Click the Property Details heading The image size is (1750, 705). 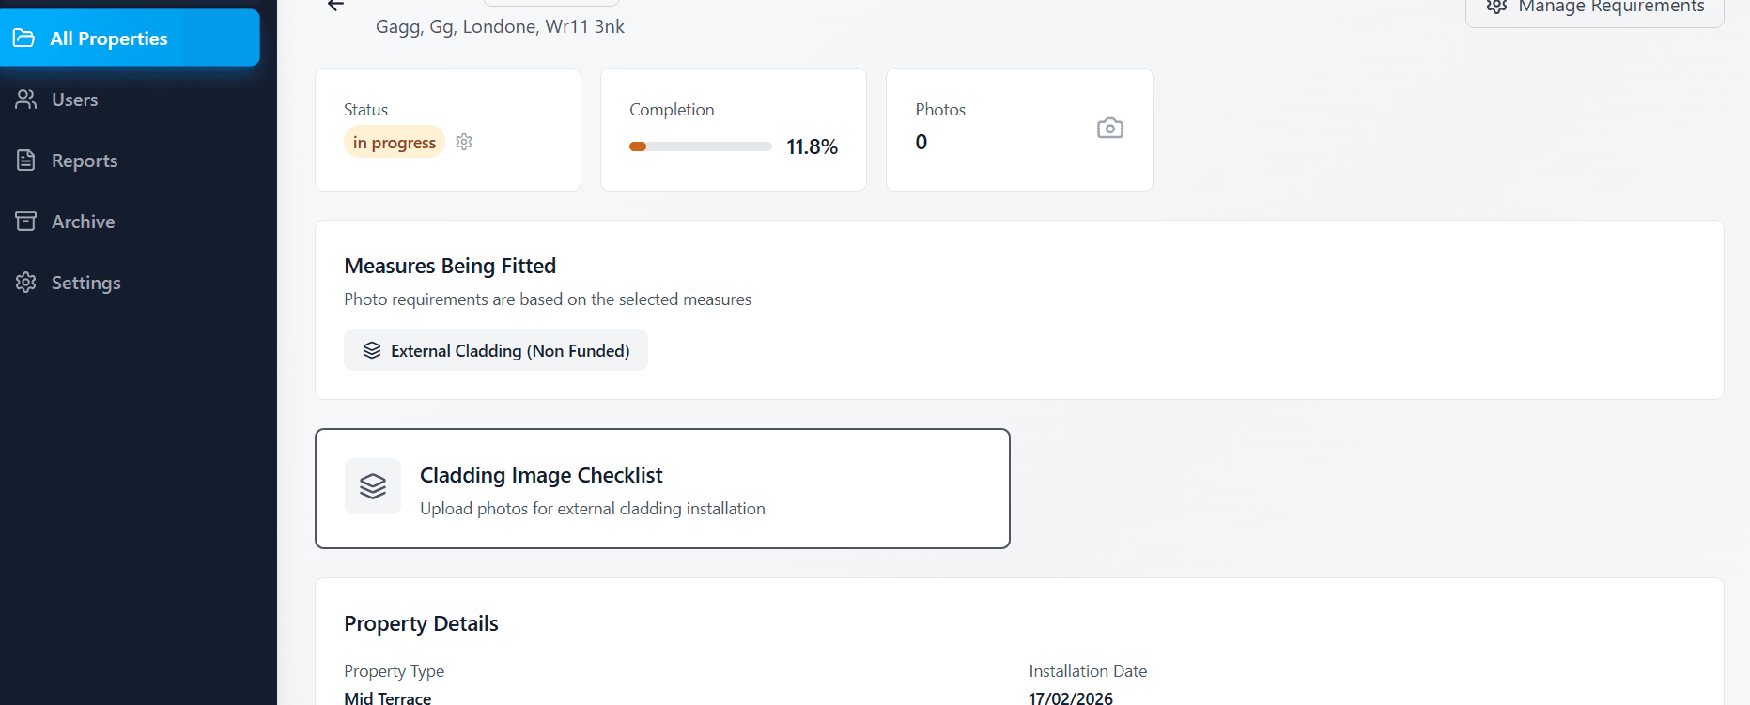tap(421, 623)
